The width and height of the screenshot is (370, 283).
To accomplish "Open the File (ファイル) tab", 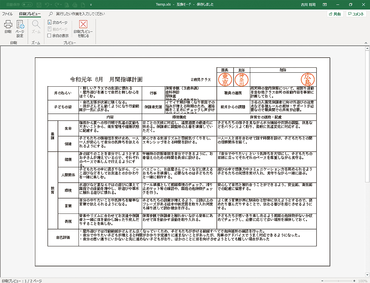I will pos(7,14).
